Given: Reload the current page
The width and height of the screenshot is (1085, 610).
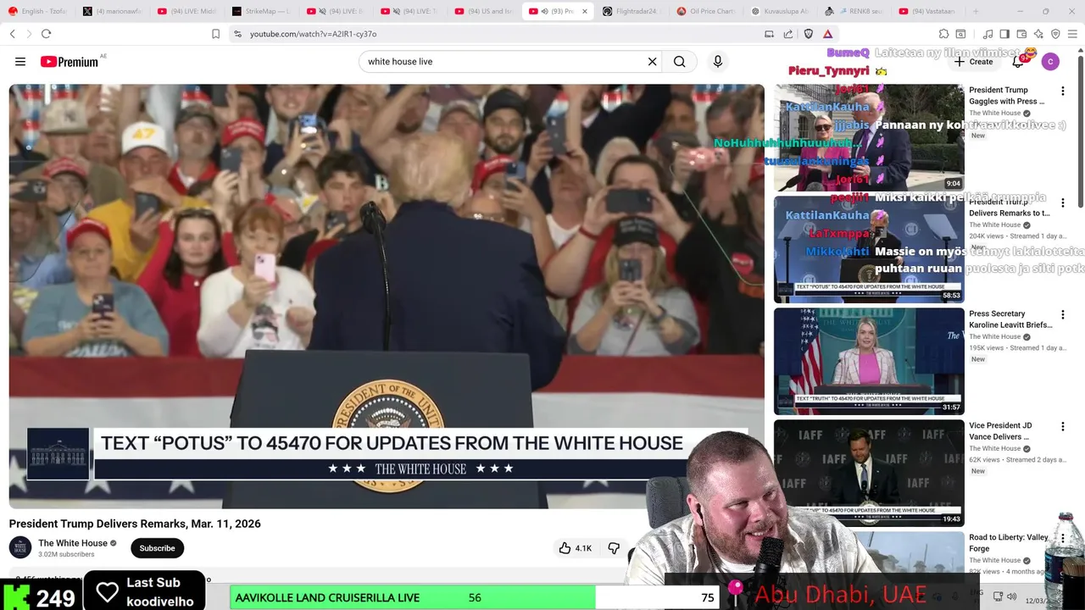Looking at the screenshot, I should pos(46,34).
